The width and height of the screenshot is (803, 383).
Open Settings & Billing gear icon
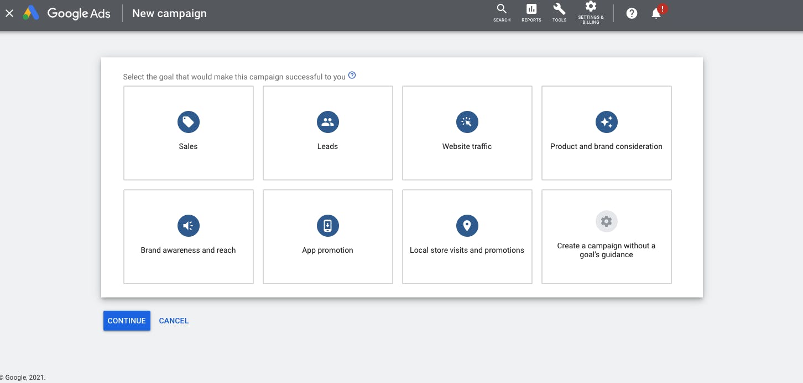click(591, 12)
